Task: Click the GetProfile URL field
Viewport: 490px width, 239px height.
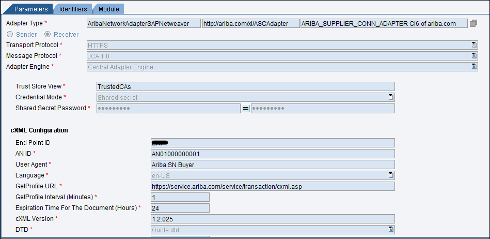Action: pyautogui.click(x=273, y=186)
